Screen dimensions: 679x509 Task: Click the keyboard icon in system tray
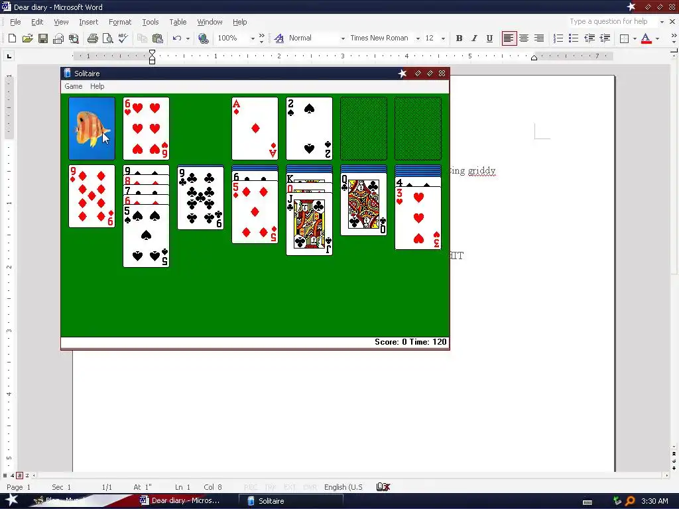pos(587,502)
